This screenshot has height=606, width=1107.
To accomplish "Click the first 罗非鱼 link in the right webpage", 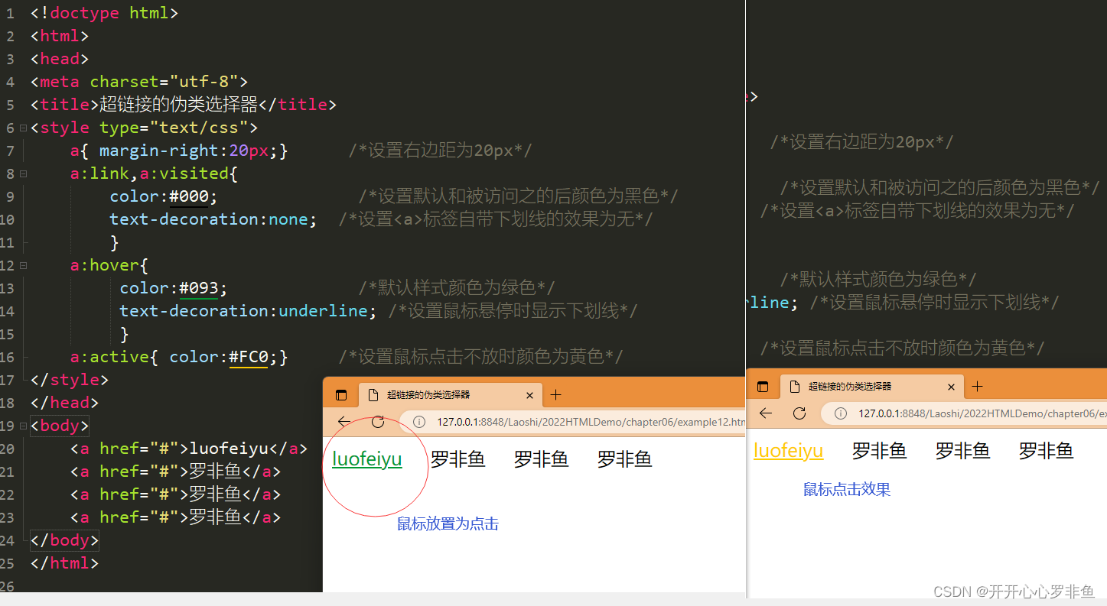I will (878, 451).
